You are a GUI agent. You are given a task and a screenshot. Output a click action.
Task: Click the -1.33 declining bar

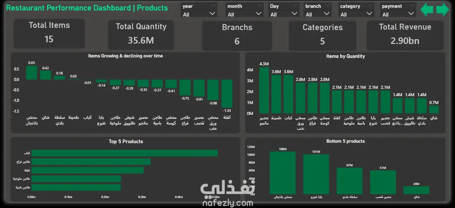click(x=227, y=94)
